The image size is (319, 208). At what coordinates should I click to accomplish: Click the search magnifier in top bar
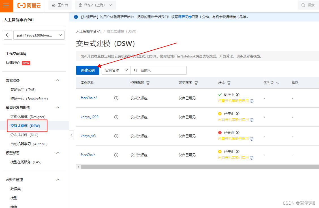coord(303,5)
